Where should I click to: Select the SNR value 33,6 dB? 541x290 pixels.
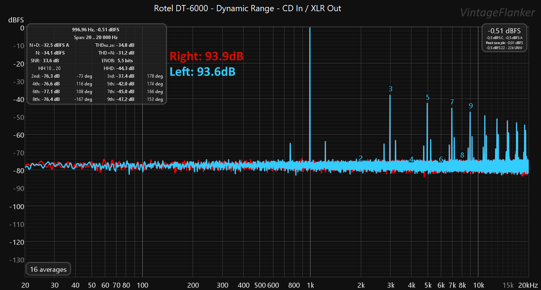[x=51, y=61]
